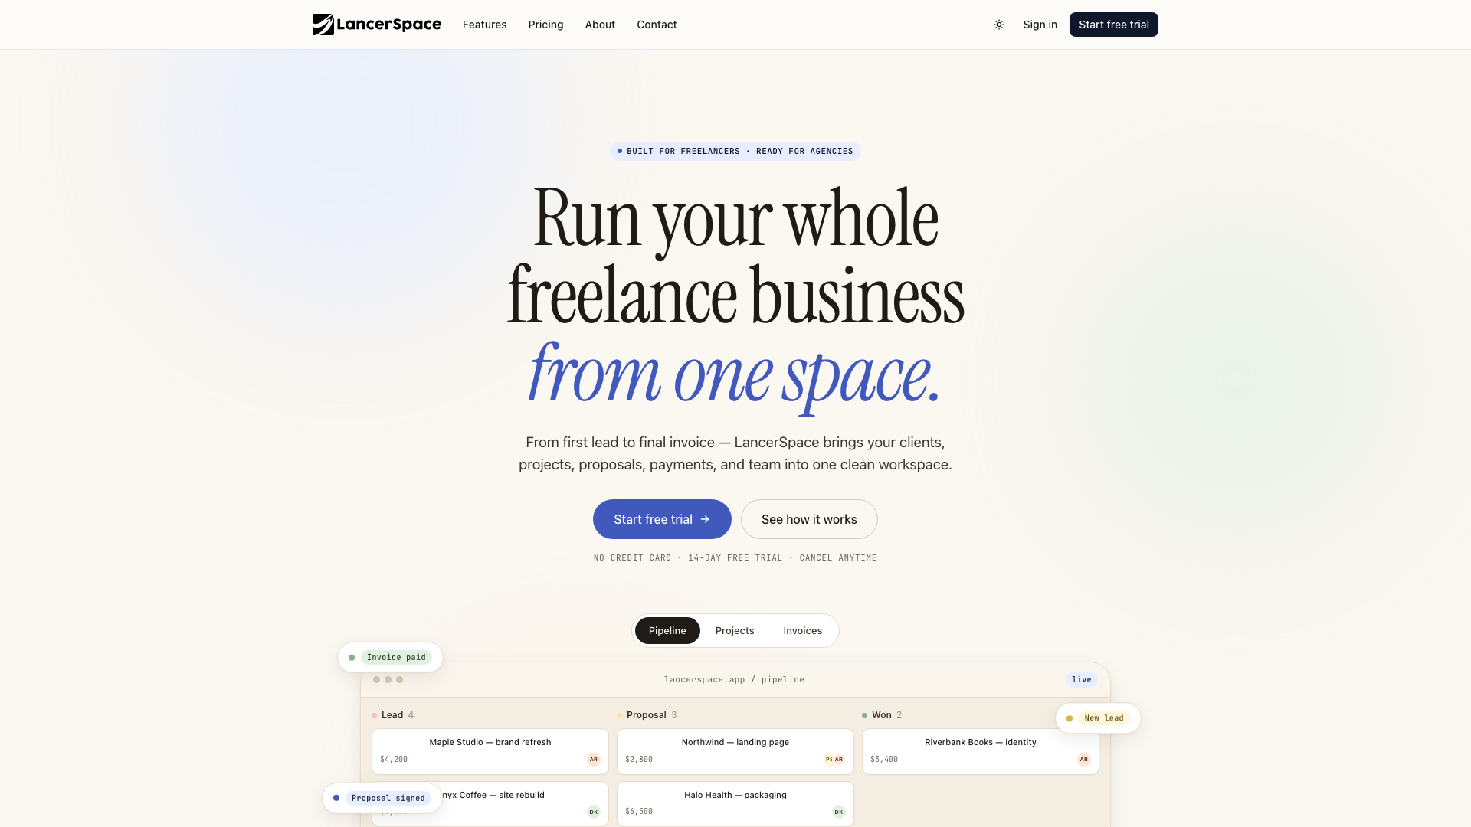This screenshot has height=827, width=1471.
Task: Click See how it works
Action: pyautogui.click(x=809, y=519)
